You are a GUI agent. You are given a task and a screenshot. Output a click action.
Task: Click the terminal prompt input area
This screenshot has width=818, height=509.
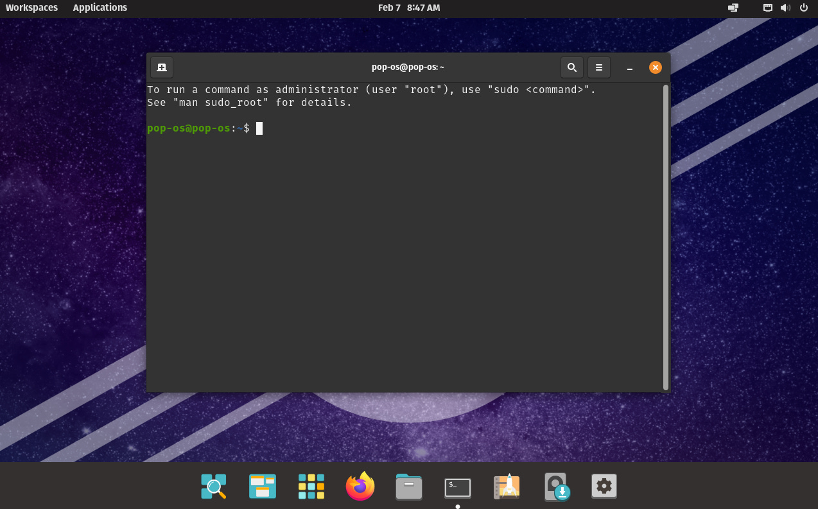259,128
